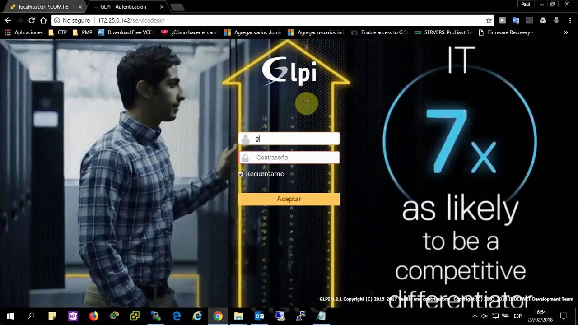
Task: Open Internet Explorer from taskbar
Action: tap(197, 316)
